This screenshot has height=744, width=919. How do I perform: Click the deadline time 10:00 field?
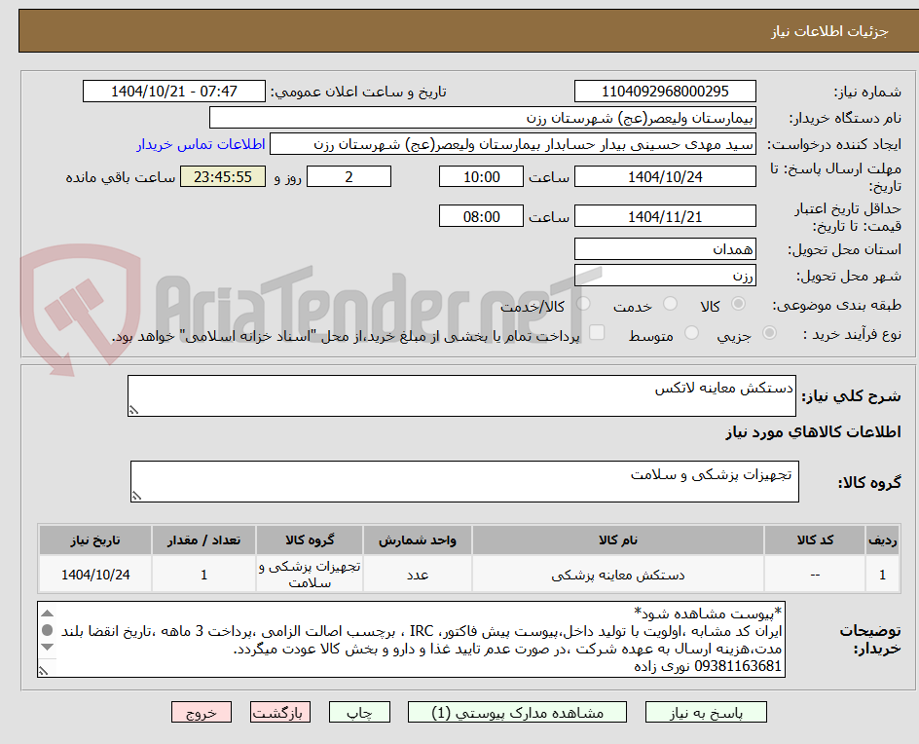[x=481, y=176]
